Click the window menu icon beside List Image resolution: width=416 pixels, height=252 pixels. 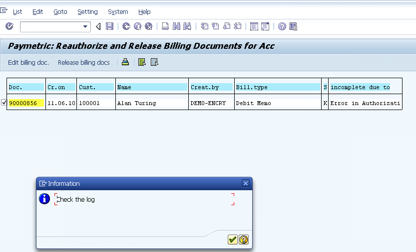pyautogui.click(x=3, y=10)
